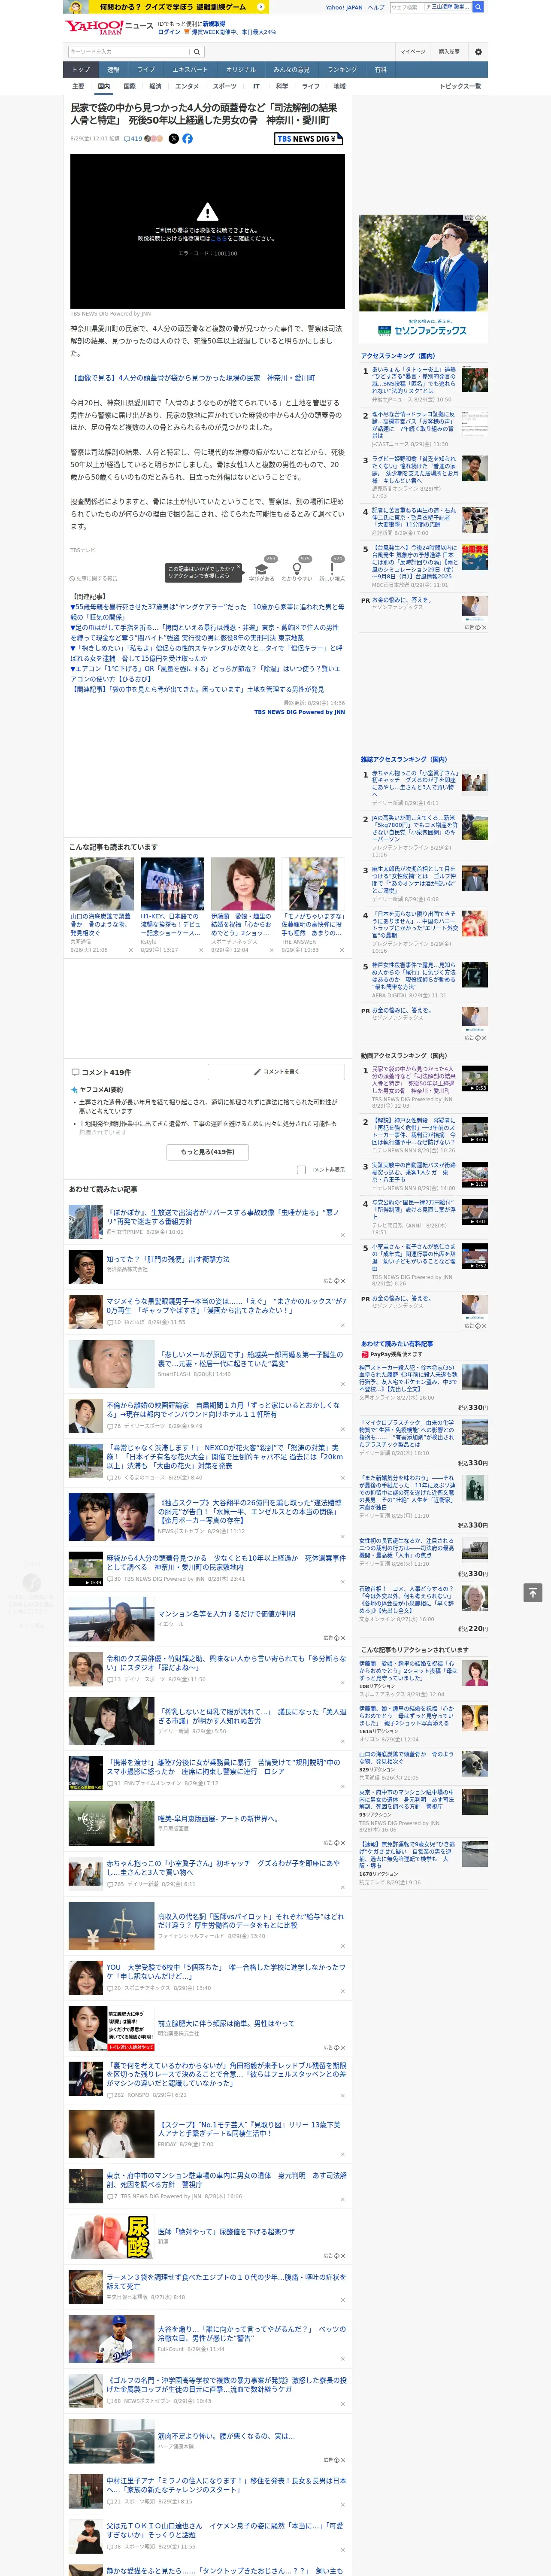
Task: Open the 【画像で見る】4人分の頭蓋骨 link
Action: point(193,378)
